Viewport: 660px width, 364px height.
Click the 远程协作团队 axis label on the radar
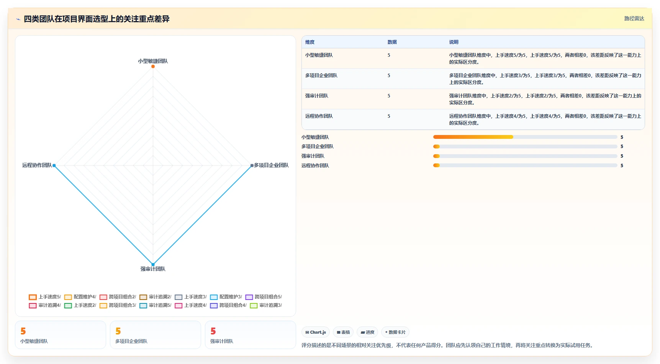[37, 165]
